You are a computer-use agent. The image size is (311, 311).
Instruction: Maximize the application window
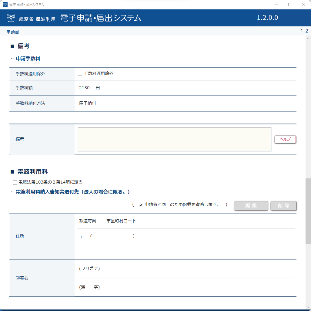290,5
